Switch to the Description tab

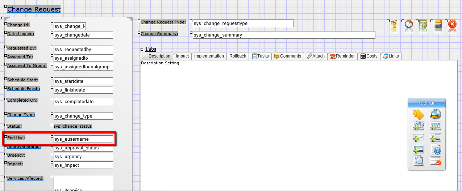tap(159, 56)
